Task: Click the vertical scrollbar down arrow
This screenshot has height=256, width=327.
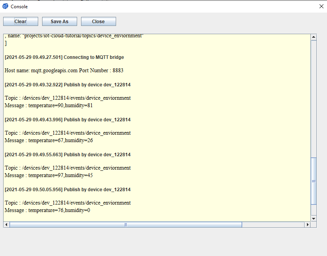Action: click(314, 219)
